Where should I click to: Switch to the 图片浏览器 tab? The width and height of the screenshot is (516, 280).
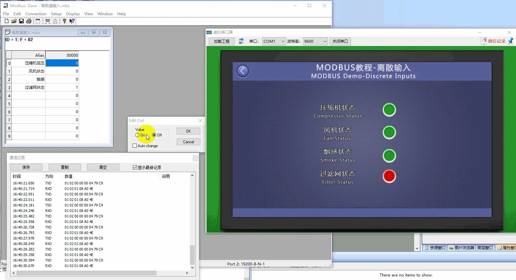462,248
